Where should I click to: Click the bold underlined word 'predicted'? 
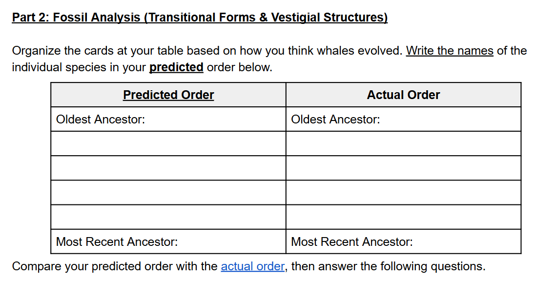pos(176,67)
